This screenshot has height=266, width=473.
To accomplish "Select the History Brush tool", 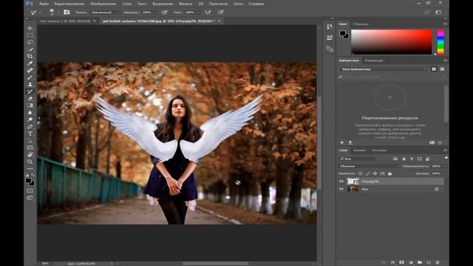I will [x=30, y=92].
